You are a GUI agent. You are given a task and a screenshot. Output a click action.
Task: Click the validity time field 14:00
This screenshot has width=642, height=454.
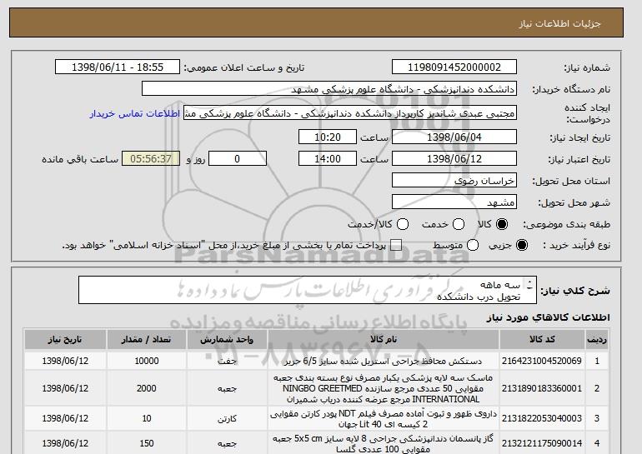tap(328, 159)
